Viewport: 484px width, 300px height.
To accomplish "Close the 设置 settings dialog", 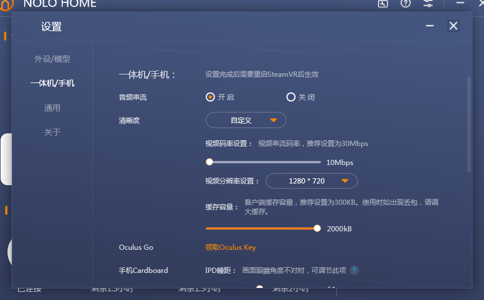I will click(x=453, y=26).
